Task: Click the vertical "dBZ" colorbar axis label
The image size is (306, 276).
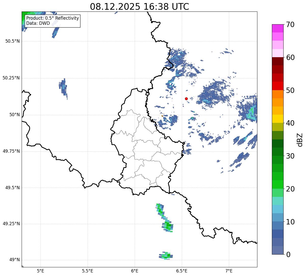Action: (300, 139)
